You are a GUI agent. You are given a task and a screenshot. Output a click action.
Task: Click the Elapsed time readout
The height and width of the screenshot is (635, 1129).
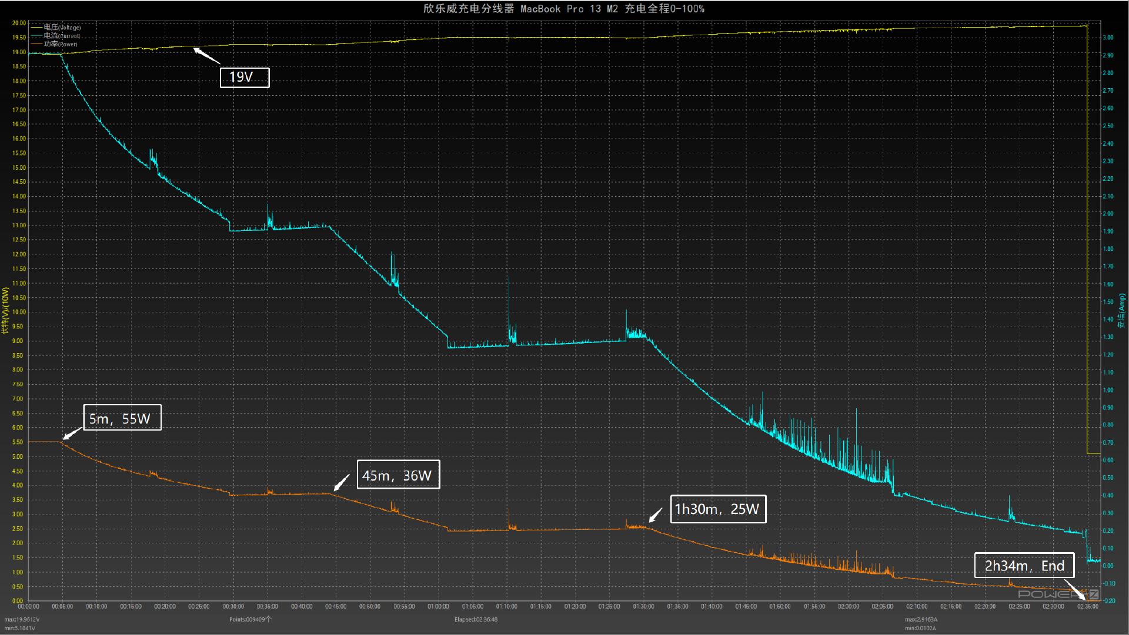(476, 619)
